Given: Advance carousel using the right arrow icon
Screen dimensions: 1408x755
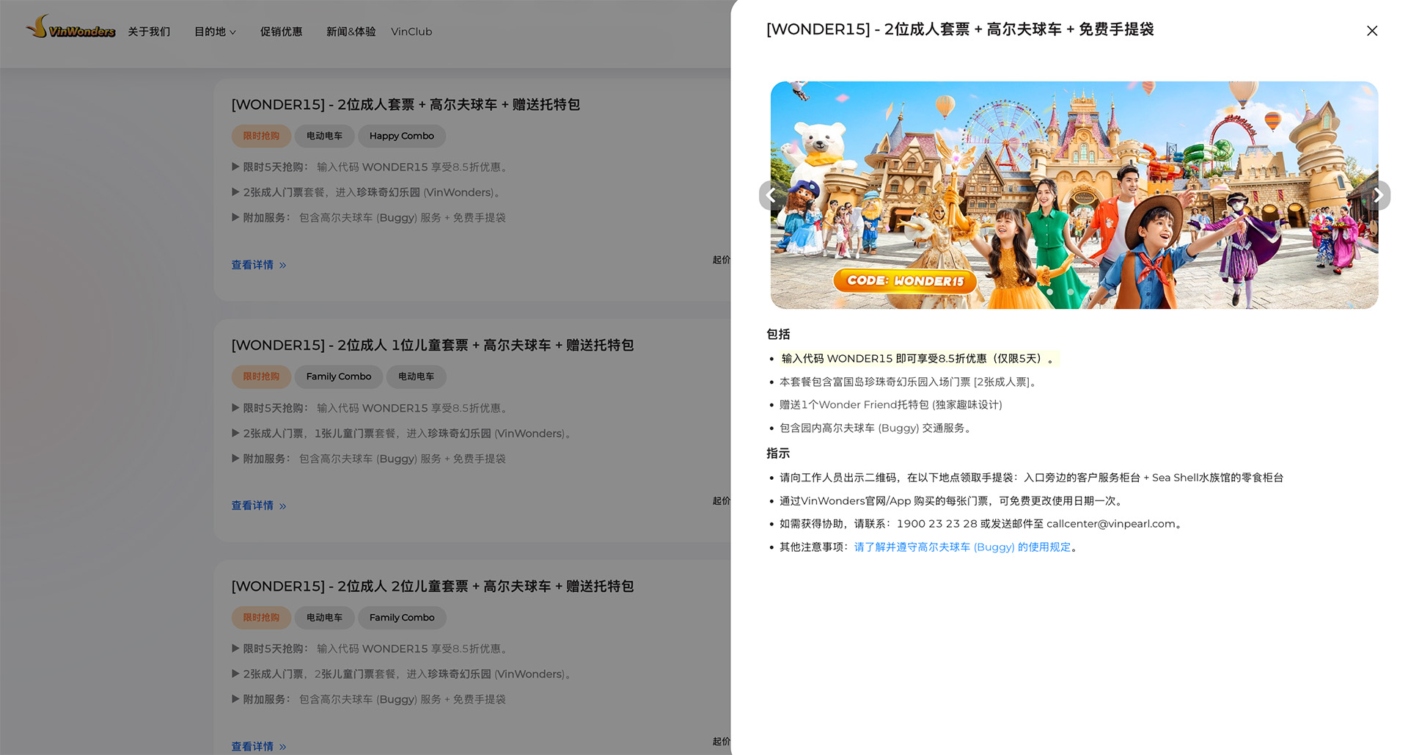Looking at the screenshot, I should [1378, 195].
